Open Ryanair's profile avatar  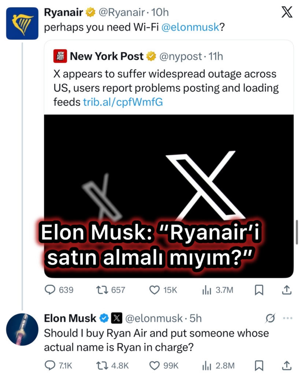[x=22, y=23]
